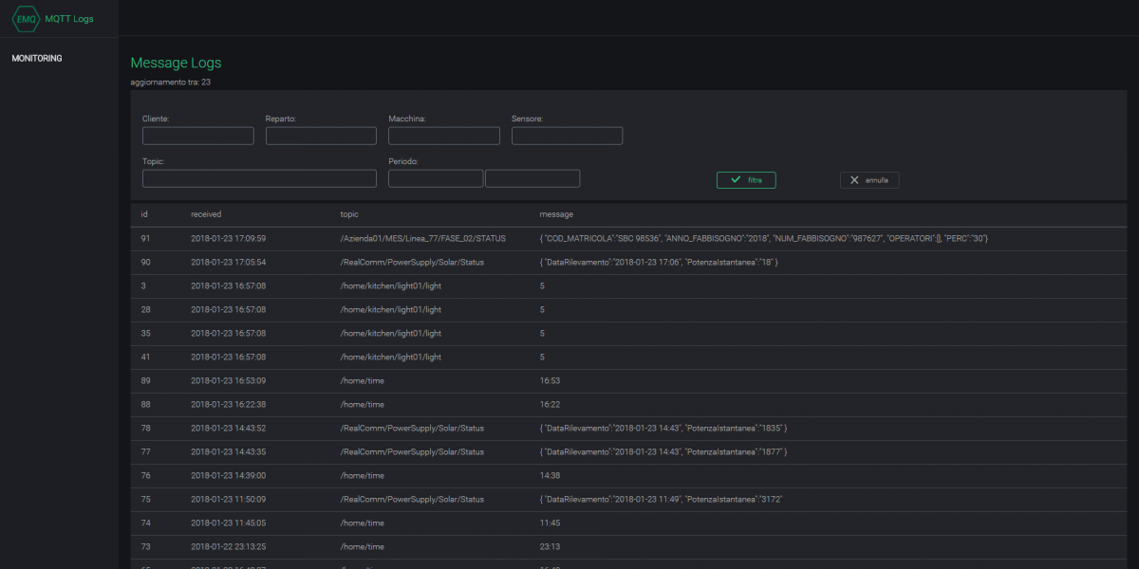Sort by the id column header
Viewport: 1139px width, 569px height.
[x=144, y=214]
